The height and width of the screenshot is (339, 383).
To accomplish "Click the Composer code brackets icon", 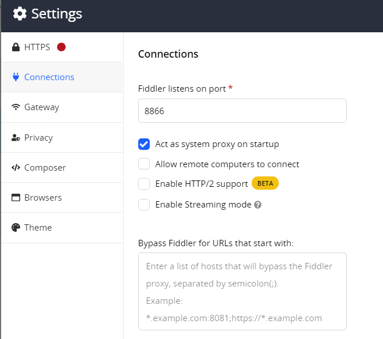I will 16,168.
